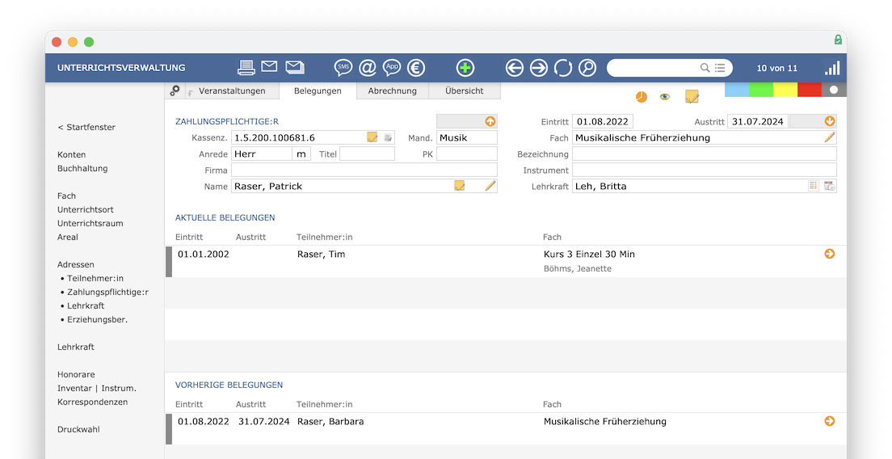Click the Eintritt date field
This screenshot has width=892, height=459.
[x=603, y=121]
